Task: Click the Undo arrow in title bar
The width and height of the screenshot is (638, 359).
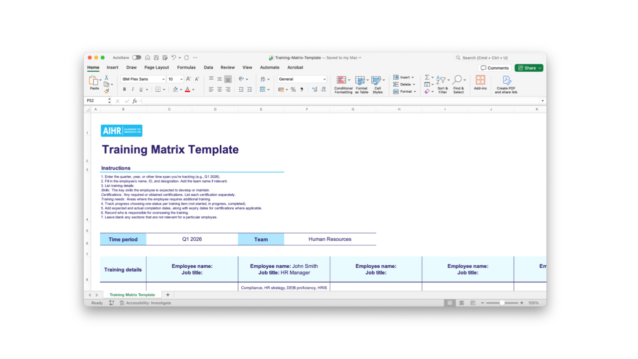Action: [173, 58]
